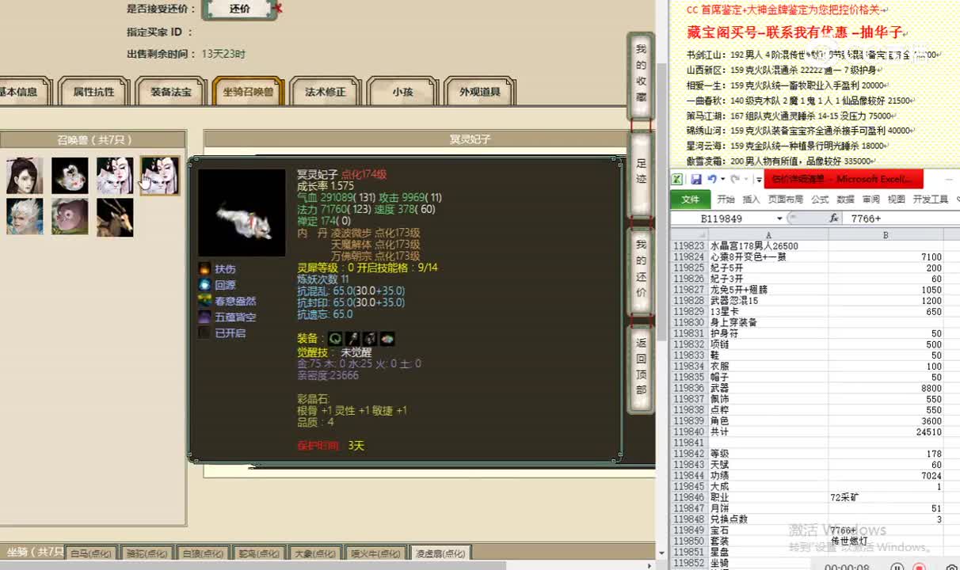This screenshot has width=960, height=570.
Task: Click the Excel save icon
Action: 696,180
